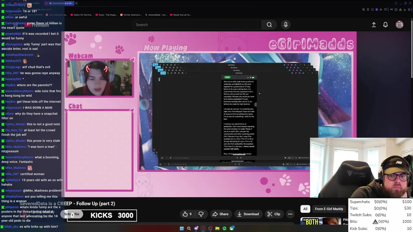Viewport: 413px width, 232px height.
Task: Open Windows taskbar search
Action: (x=189, y=228)
